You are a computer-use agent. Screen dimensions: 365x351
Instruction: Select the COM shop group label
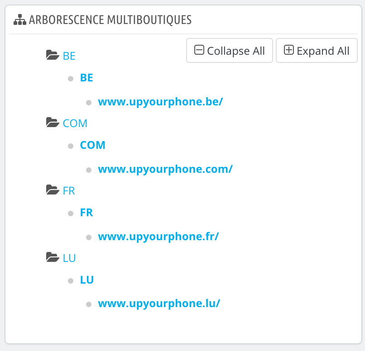click(75, 123)
